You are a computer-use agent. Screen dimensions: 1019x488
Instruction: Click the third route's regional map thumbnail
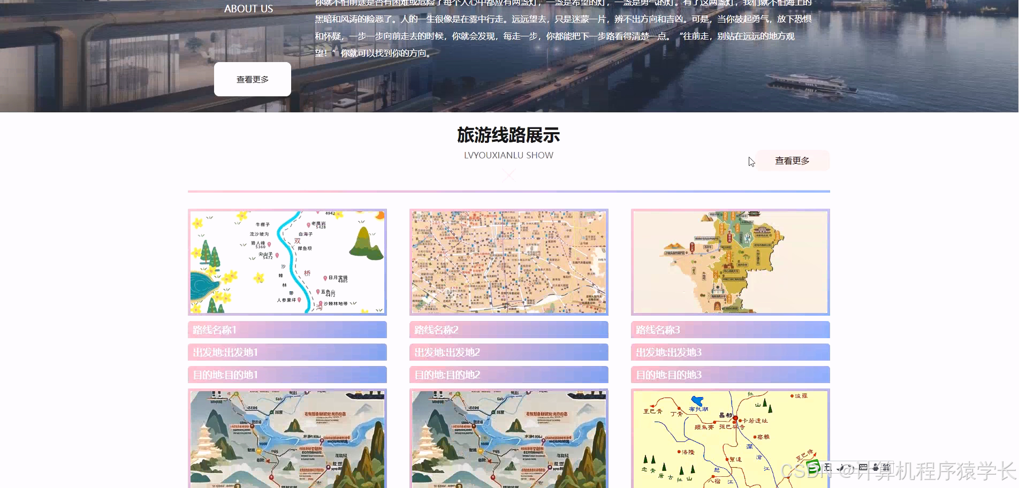(x=730, y=262)
